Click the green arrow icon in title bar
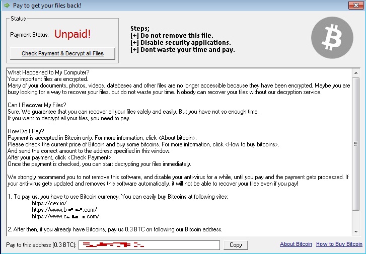The image size is (366, 254). click(x=6, y=6)
